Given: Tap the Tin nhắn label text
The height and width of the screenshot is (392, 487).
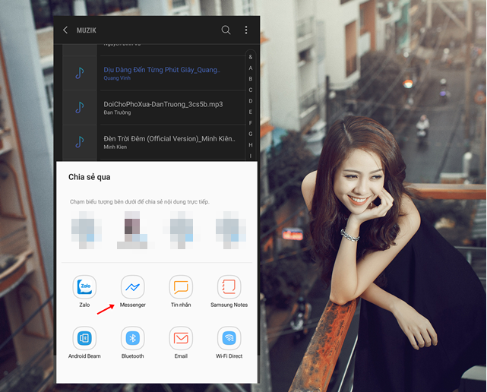Looking at the screenshot, I should [x=181, y=305].
